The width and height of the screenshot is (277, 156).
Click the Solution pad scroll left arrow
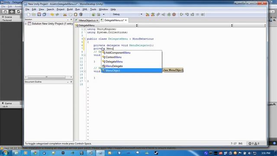click(x=26, y=77)
